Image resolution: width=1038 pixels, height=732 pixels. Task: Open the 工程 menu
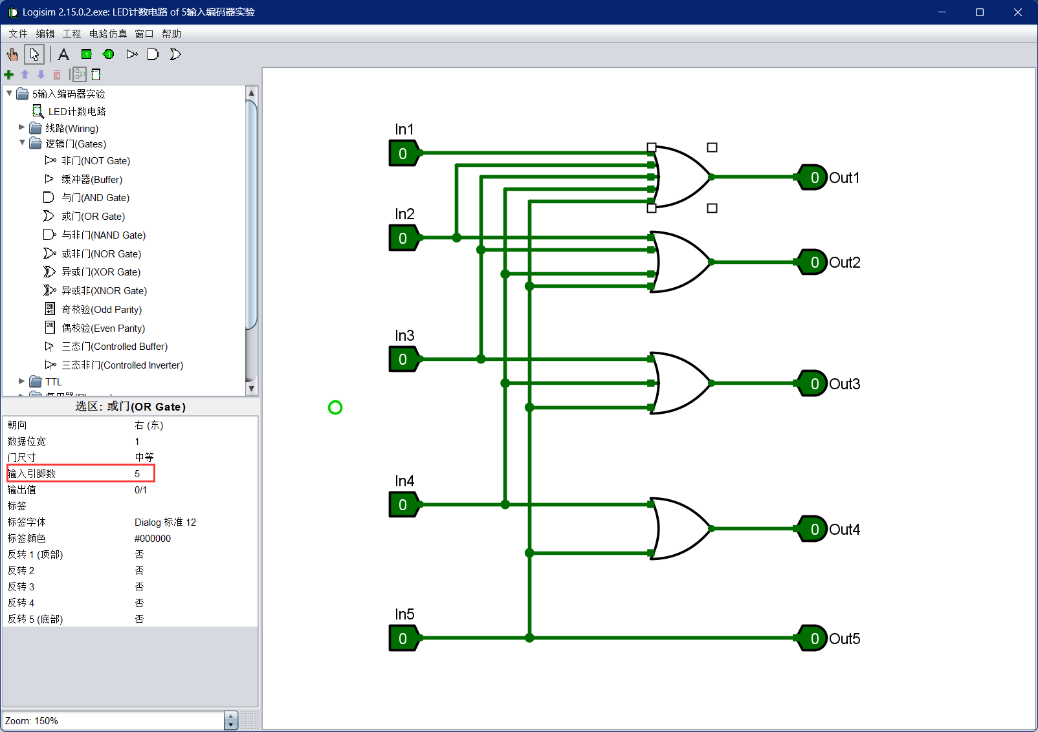tap(72, 34)
